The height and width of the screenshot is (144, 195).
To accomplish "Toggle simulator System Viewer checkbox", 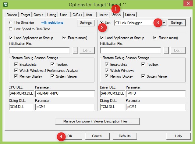I will pyautogui.click(x=52, y=76).
